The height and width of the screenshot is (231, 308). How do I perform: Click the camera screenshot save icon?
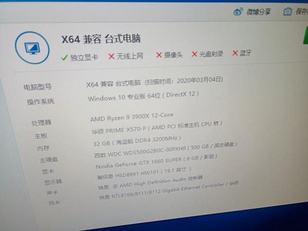click(x=287, y=12)
